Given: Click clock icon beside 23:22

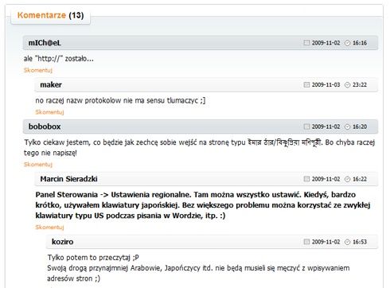Looking at the screenshot, I should click(x=347, y=85).
